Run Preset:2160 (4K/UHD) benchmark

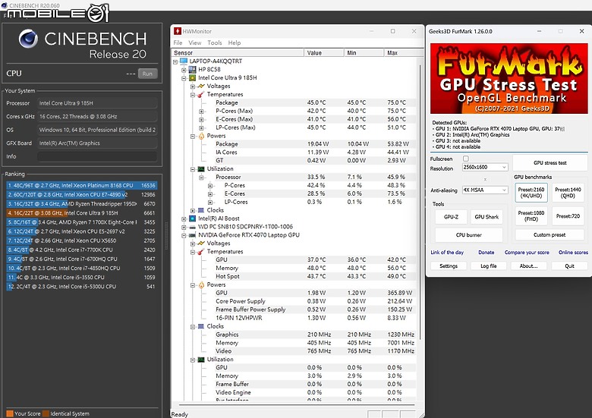[x=531, y=193]
